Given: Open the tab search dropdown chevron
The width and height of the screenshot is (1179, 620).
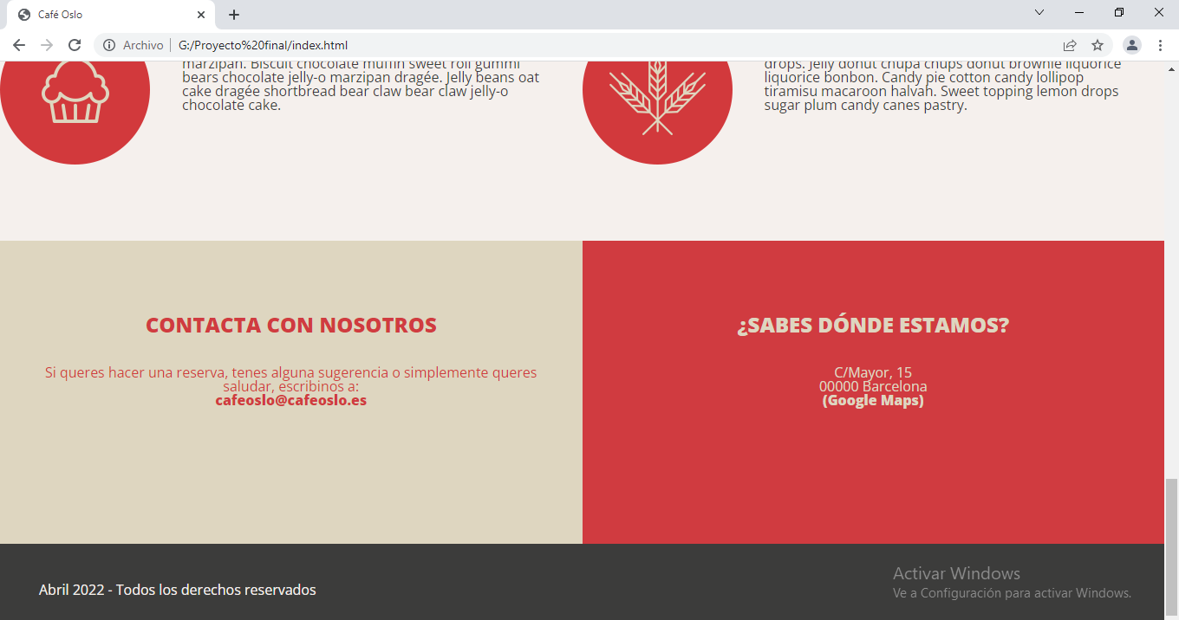Looking at the screenshot, I should coord(1039,12).
